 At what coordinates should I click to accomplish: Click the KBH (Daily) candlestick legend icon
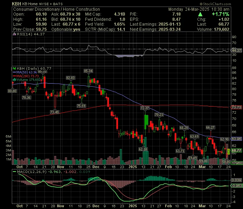[x=15, y=68]
